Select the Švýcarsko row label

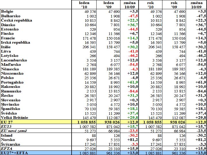tap(11, 144)
